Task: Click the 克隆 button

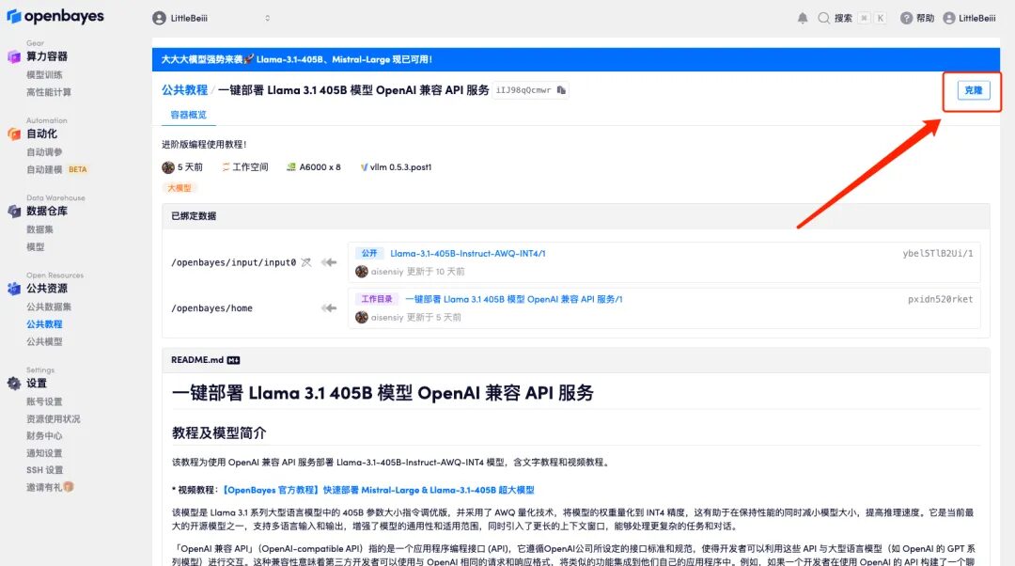Action: (x=973, y=90)
